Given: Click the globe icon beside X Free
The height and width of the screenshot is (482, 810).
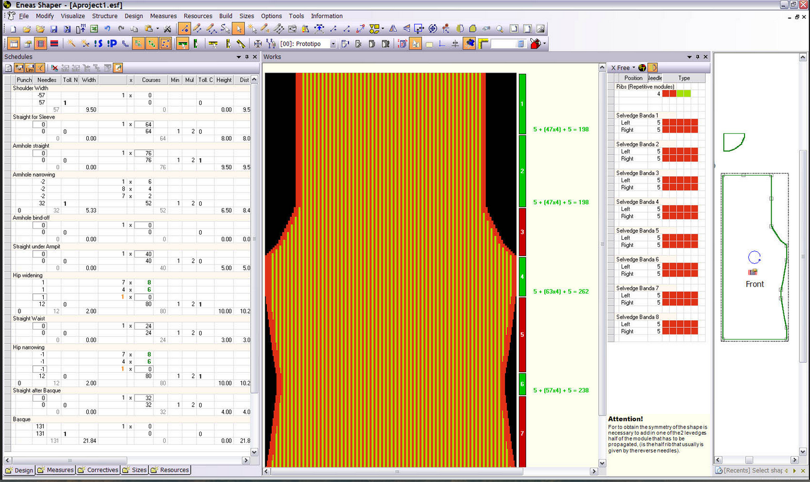Looking at the screenshot, I should coord(642,68).
